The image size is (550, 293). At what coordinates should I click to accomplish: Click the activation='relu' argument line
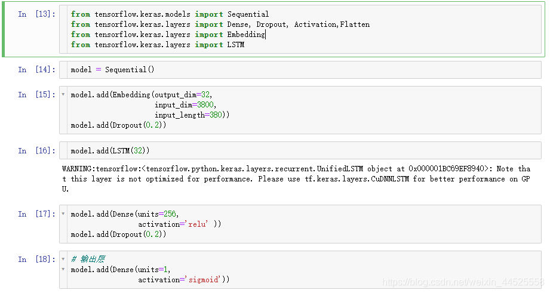179,224
